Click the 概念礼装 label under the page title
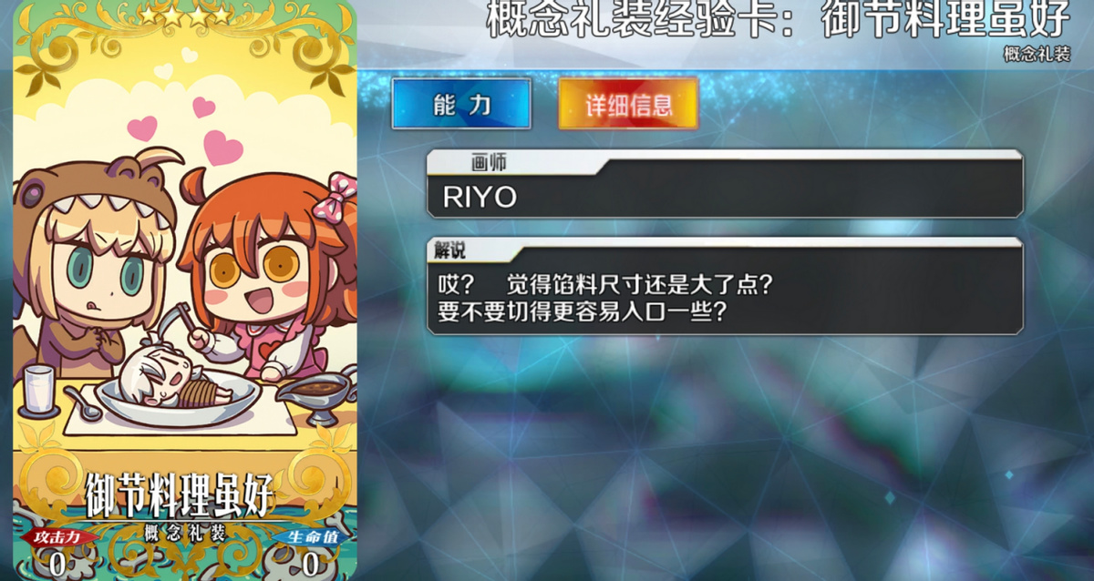Viewport: 1094px width, 581px height. (1037, 55)
